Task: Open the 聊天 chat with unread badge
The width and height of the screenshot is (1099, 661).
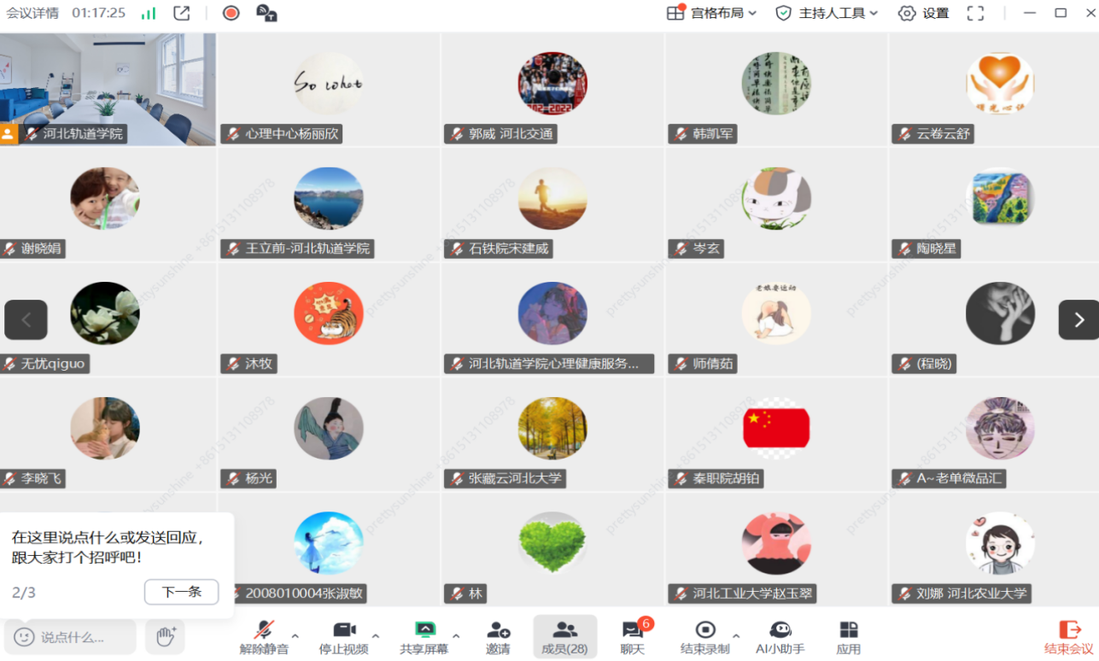Action: 633,637
